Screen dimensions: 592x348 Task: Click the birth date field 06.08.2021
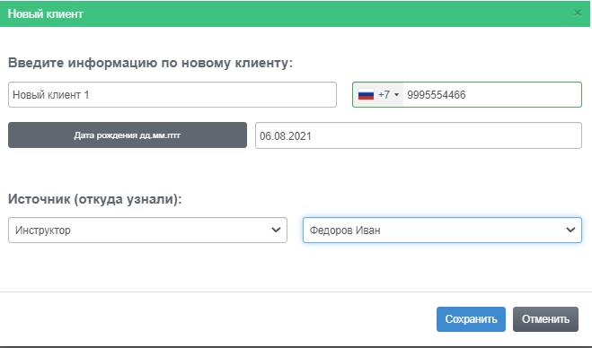point(419,135)
